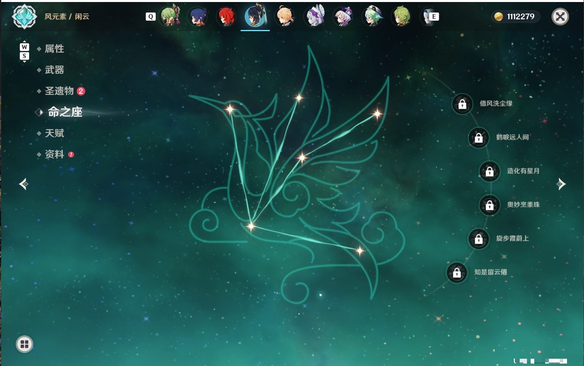Open the grid menu button at bottom left
584x366 pixels.
pyautogui.click(x=24, y=344)
